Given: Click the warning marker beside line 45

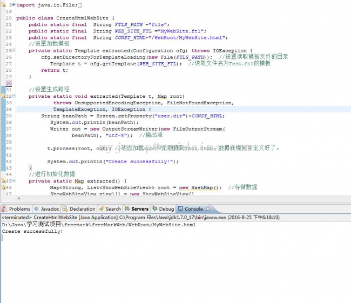Looking at the screenshot, I should 3,181.
